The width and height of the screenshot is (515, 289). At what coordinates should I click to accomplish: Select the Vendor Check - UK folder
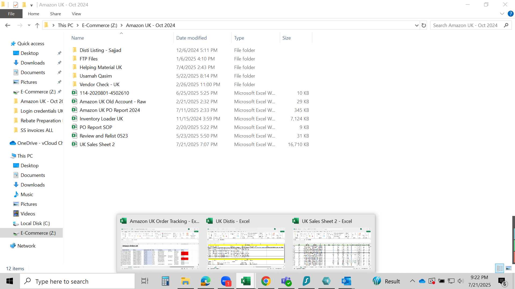[100, 85]
